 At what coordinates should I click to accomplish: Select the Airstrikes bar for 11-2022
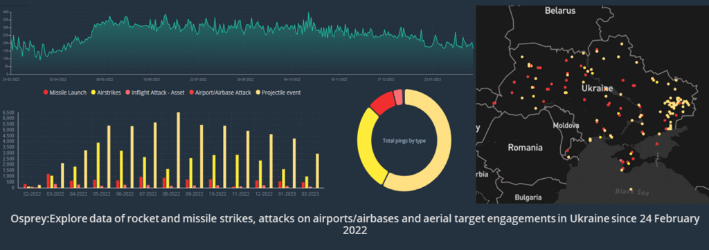[x=237, y=171]
